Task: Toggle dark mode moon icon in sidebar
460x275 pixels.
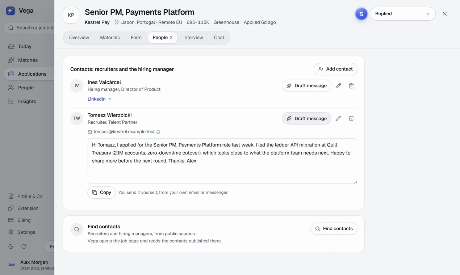Action: (11, 246)
